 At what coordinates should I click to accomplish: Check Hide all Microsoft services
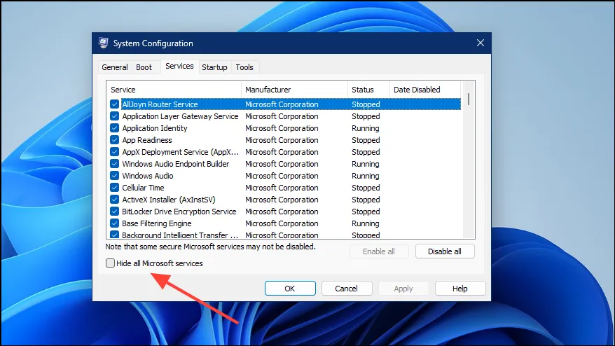point(110,263)
